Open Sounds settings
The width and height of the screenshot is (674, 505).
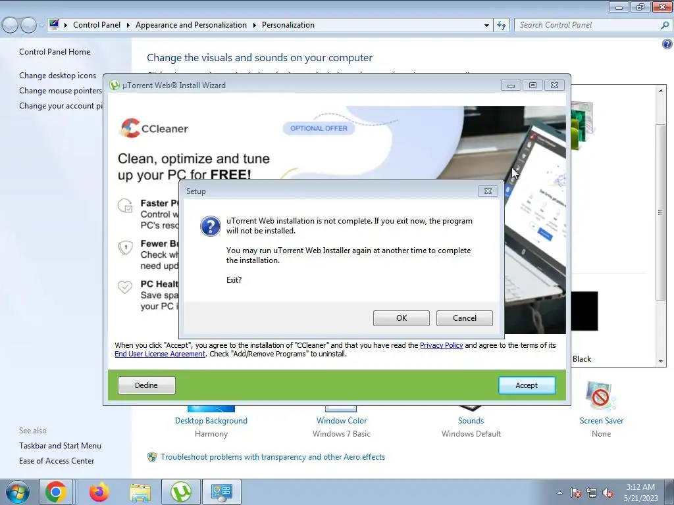click(471, 421)
